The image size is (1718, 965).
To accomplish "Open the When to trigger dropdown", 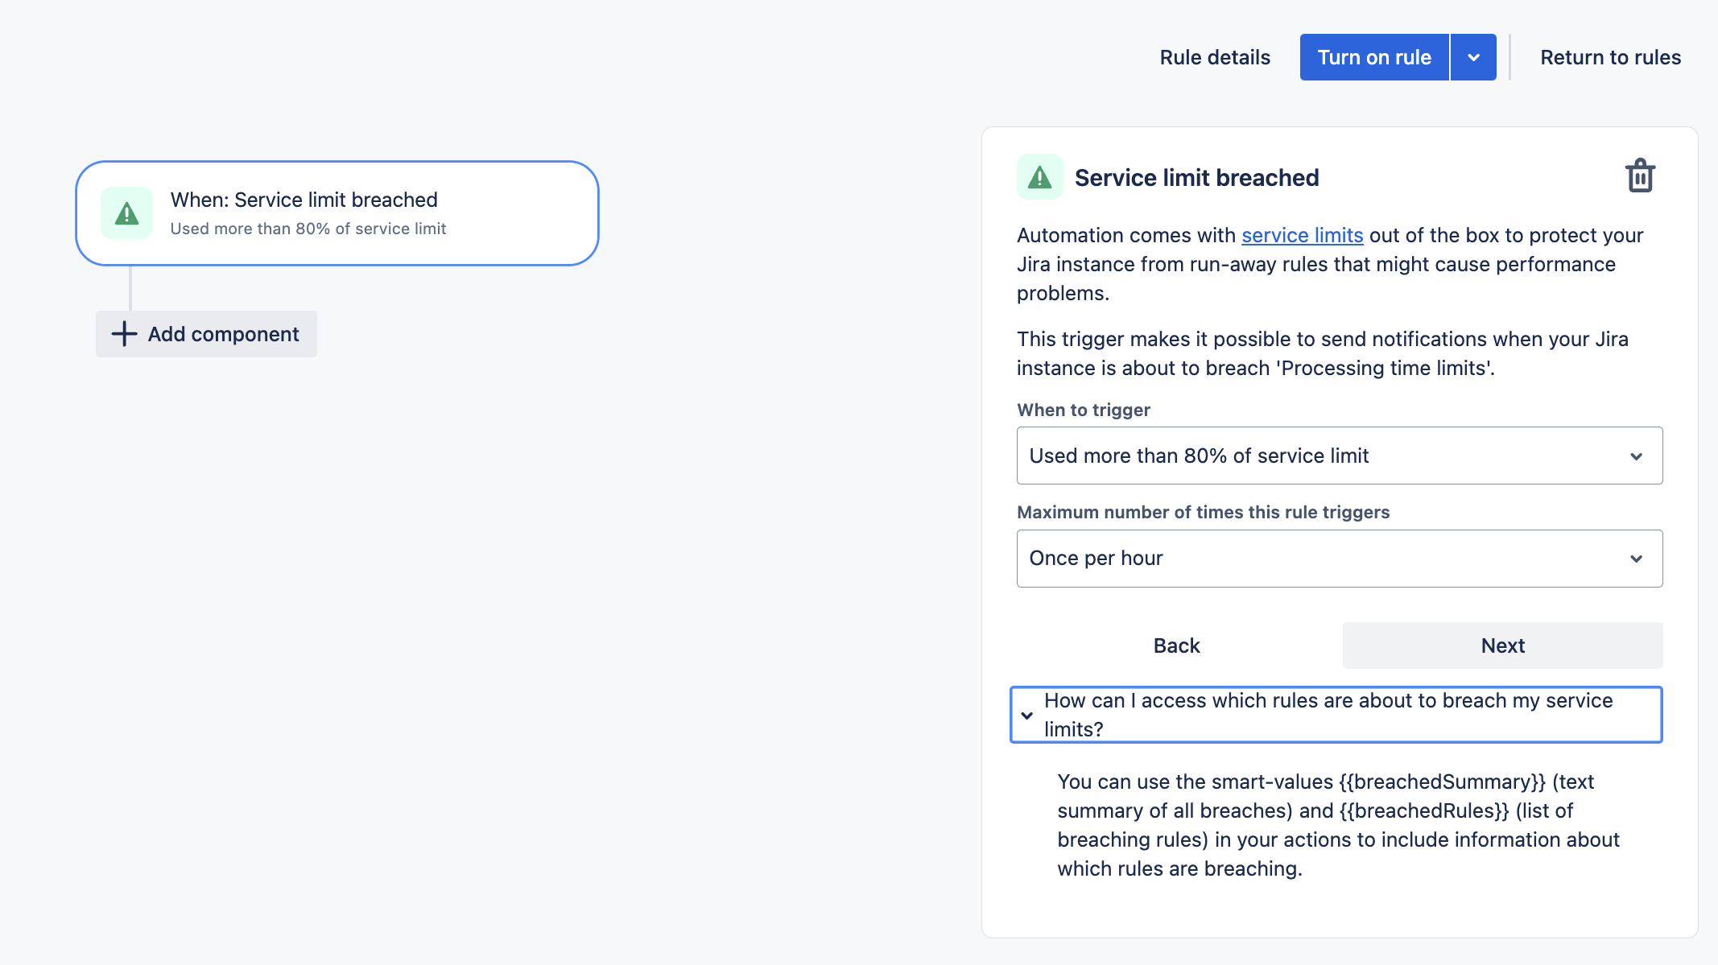I will [1340, 456].
